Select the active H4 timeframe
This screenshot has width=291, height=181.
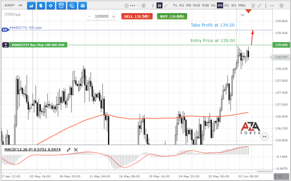click(220, 6)
